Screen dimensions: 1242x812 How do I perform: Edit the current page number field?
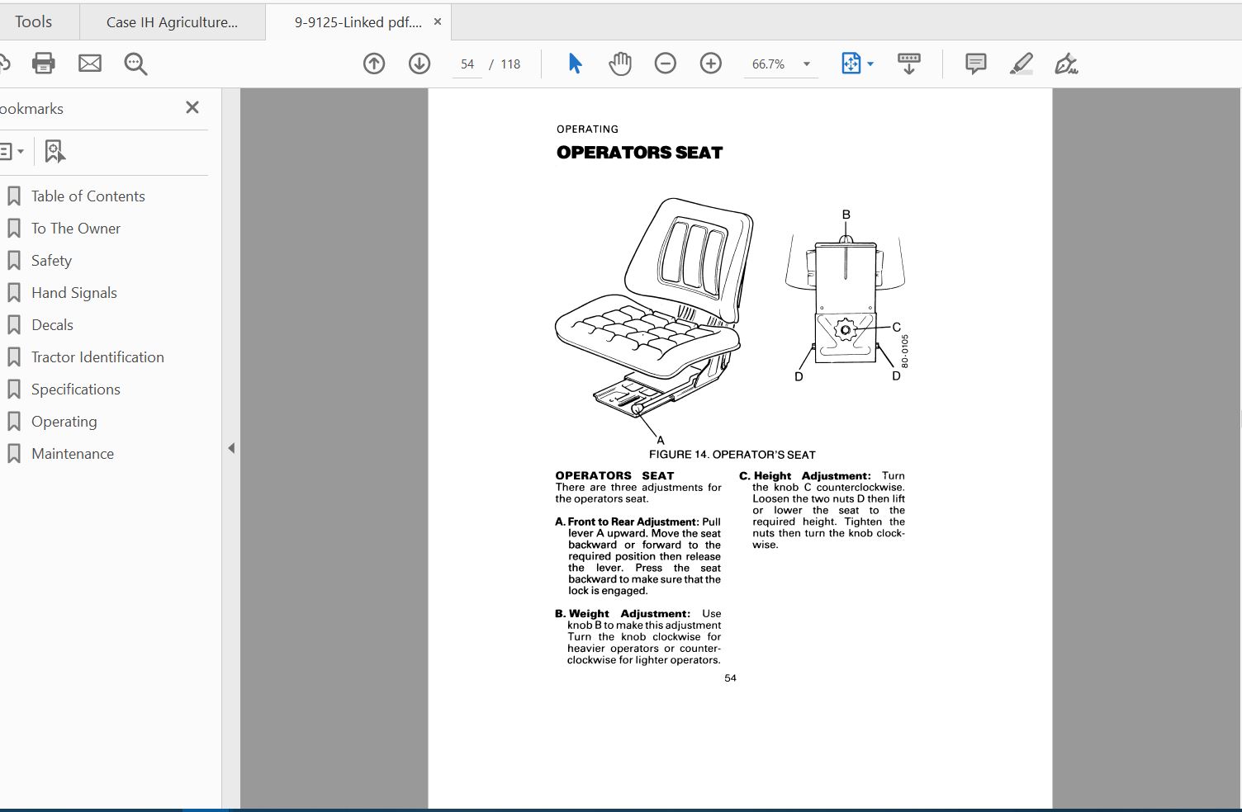[x=467, y=64]
